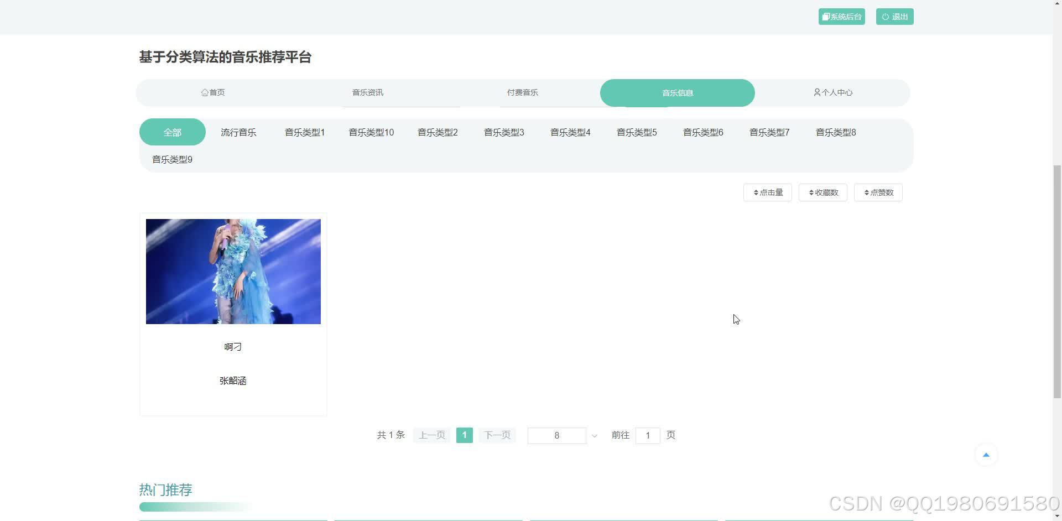
Task: Click the 下一页 pagination button
Action: pos(497,435)
